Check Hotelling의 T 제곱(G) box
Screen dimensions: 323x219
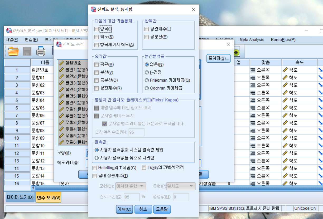(94, 168)
